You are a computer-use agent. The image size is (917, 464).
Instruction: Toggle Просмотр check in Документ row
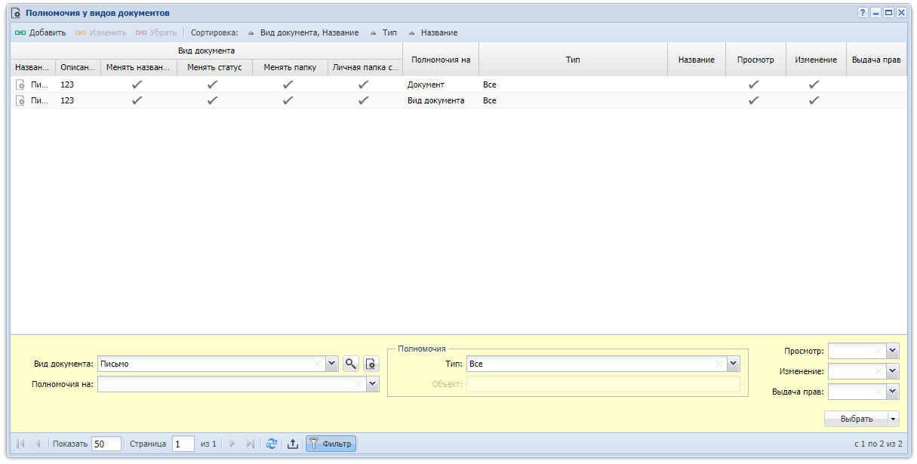click(754, 85)
